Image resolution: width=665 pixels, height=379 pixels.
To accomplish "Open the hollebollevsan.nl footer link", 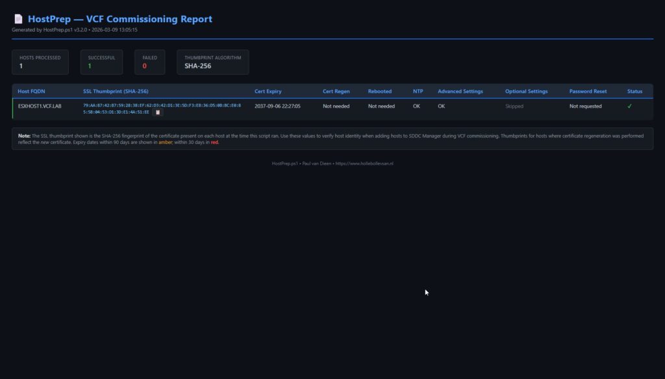I will pos(366,164).
